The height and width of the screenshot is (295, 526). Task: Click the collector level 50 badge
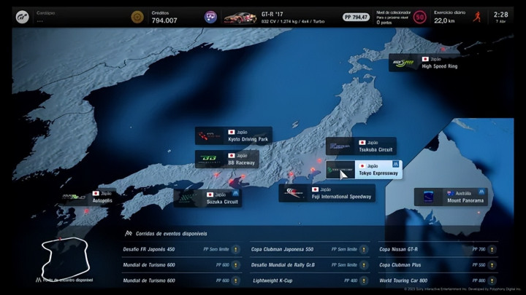(x=420, y=17)
